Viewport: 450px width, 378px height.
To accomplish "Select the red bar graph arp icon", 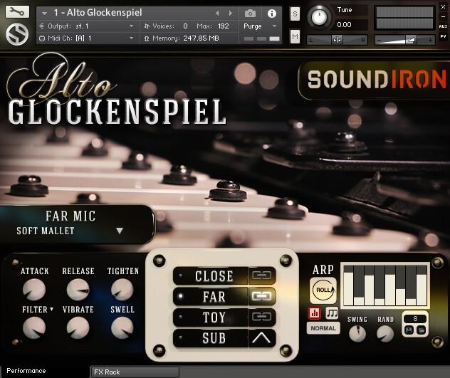I will [315, 313].
